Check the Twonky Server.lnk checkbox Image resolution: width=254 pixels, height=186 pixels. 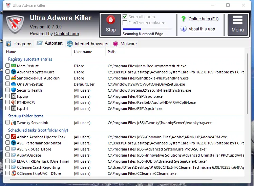(7, 122)
